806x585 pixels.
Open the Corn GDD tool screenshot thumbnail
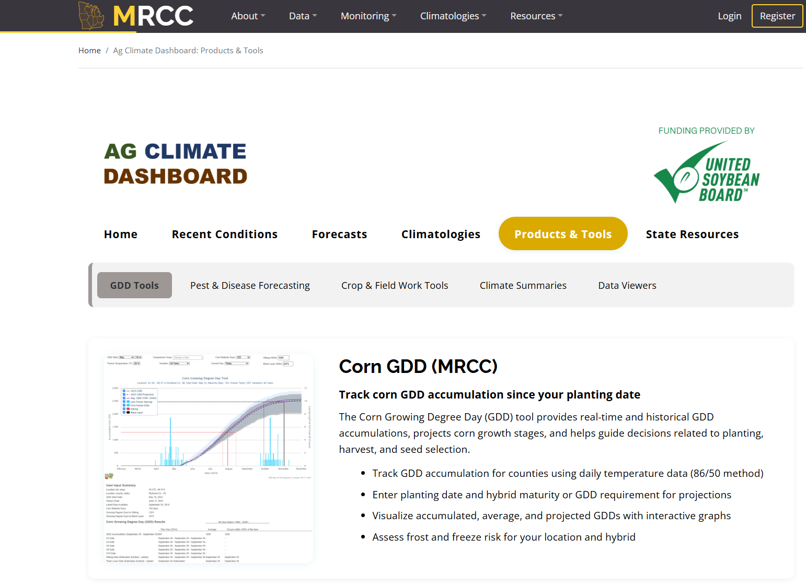[x=209, y=459]
